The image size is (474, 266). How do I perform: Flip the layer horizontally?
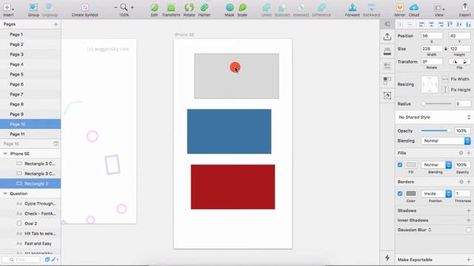(x=454, y=62)
